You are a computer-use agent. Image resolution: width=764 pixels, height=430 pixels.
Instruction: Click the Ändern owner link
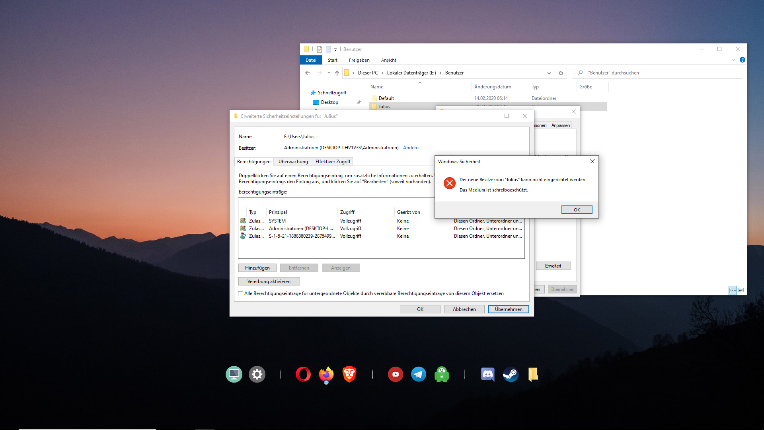coord(411,148)
